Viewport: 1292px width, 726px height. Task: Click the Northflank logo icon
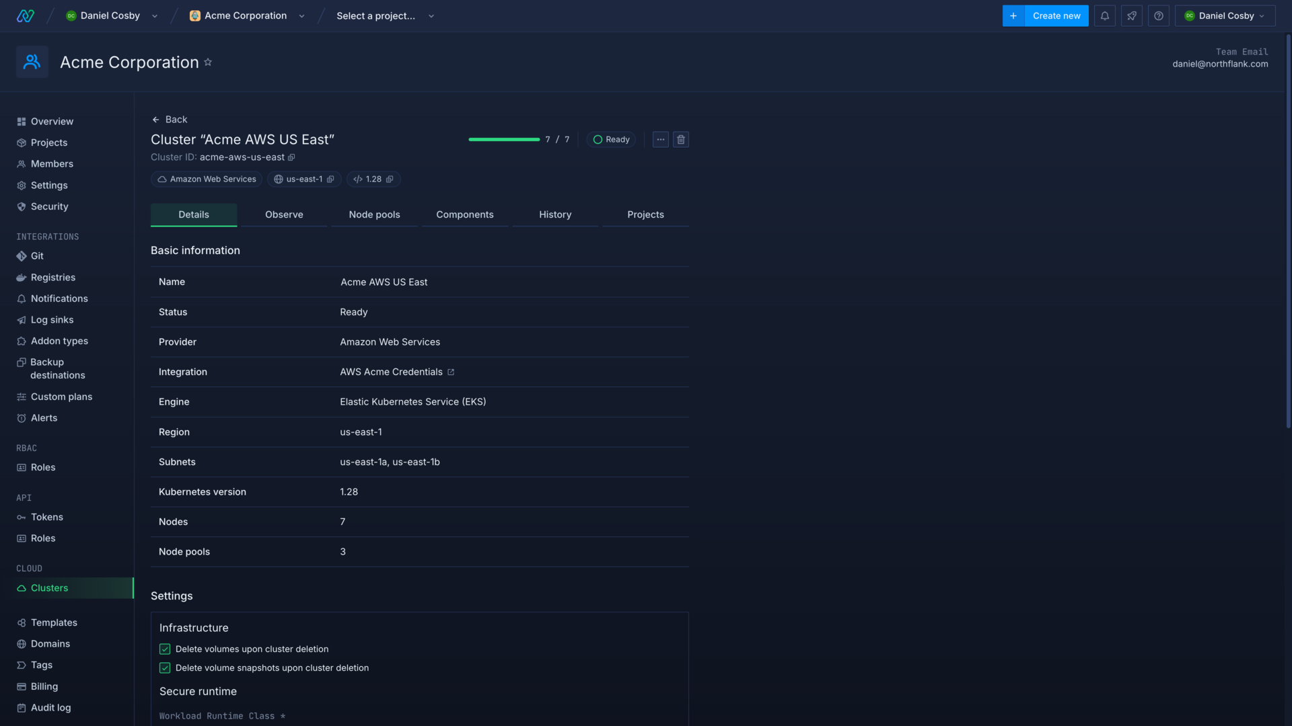point(25,15)
